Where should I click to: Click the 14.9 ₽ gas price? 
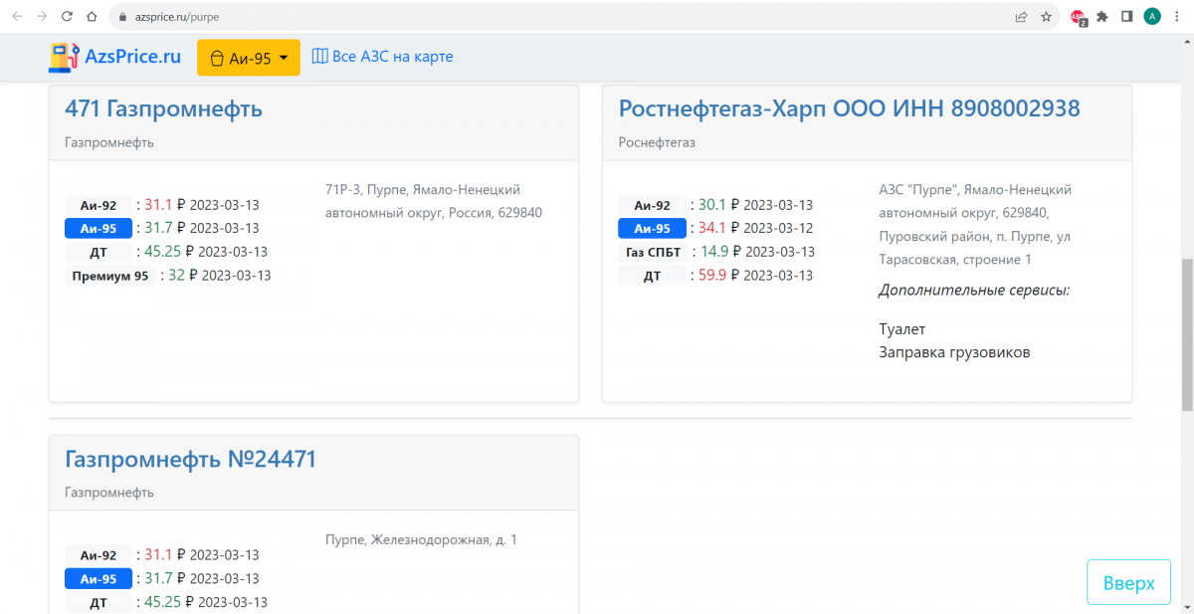click(x=721, y=252)
